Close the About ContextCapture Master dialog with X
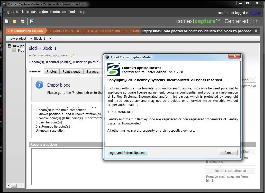This screenshot has height=193, width=265. coord(234,56)
